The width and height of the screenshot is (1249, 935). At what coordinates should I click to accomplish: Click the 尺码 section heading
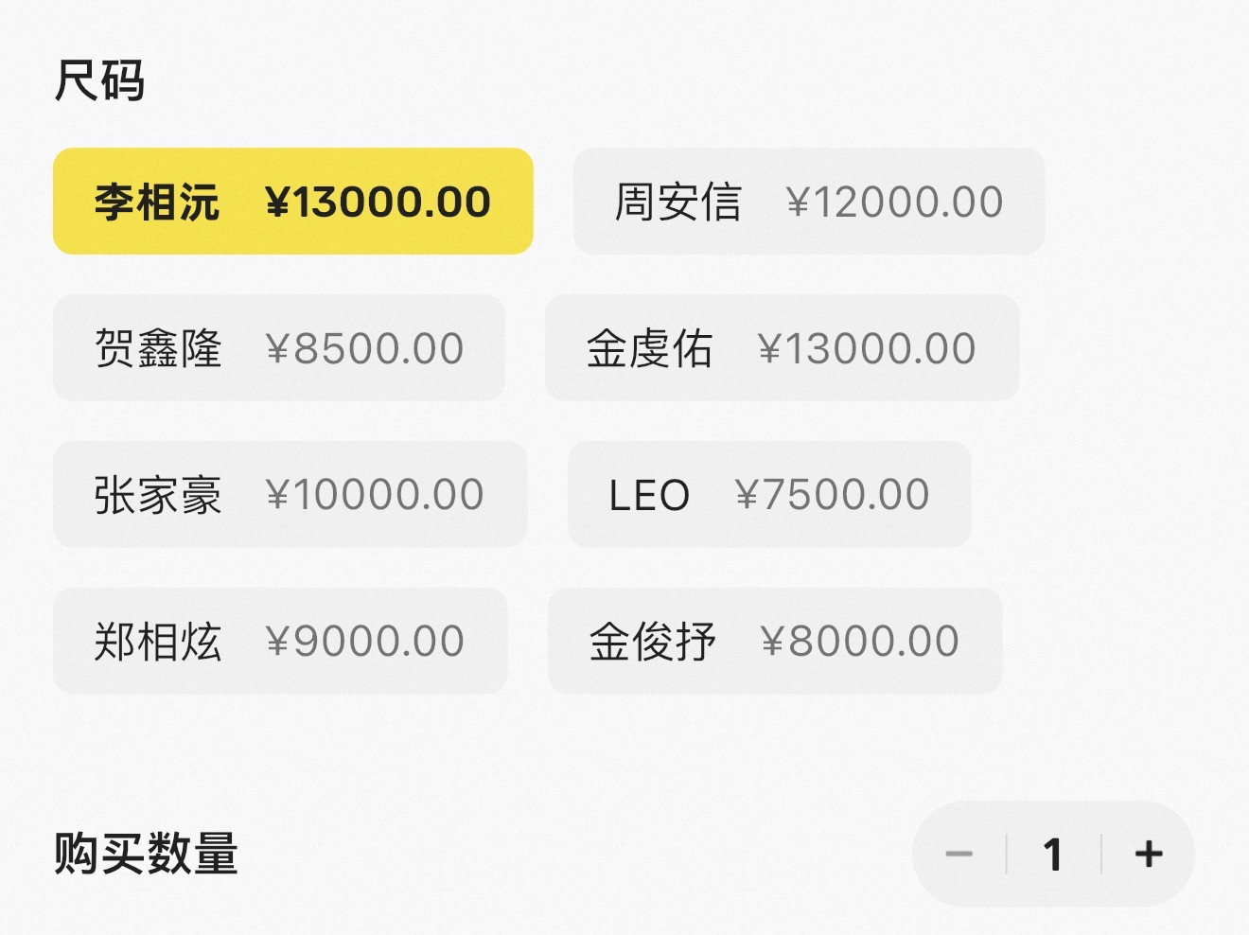coord(99,80)
